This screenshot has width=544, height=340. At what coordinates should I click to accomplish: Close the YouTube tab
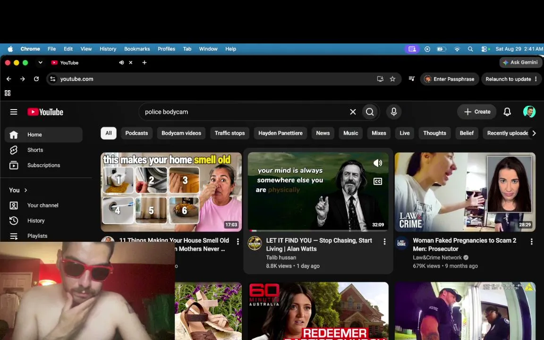pos(131,62)
